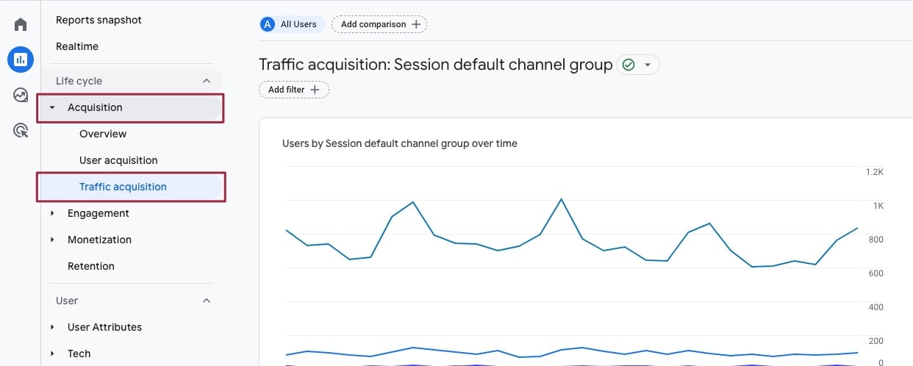
Task: Go to the Realtime report
Action: click(77, 46)
